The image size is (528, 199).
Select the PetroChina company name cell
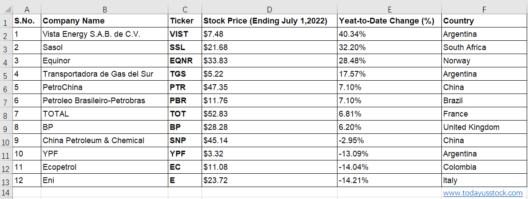pyautogui.click(x=104, y=87)
